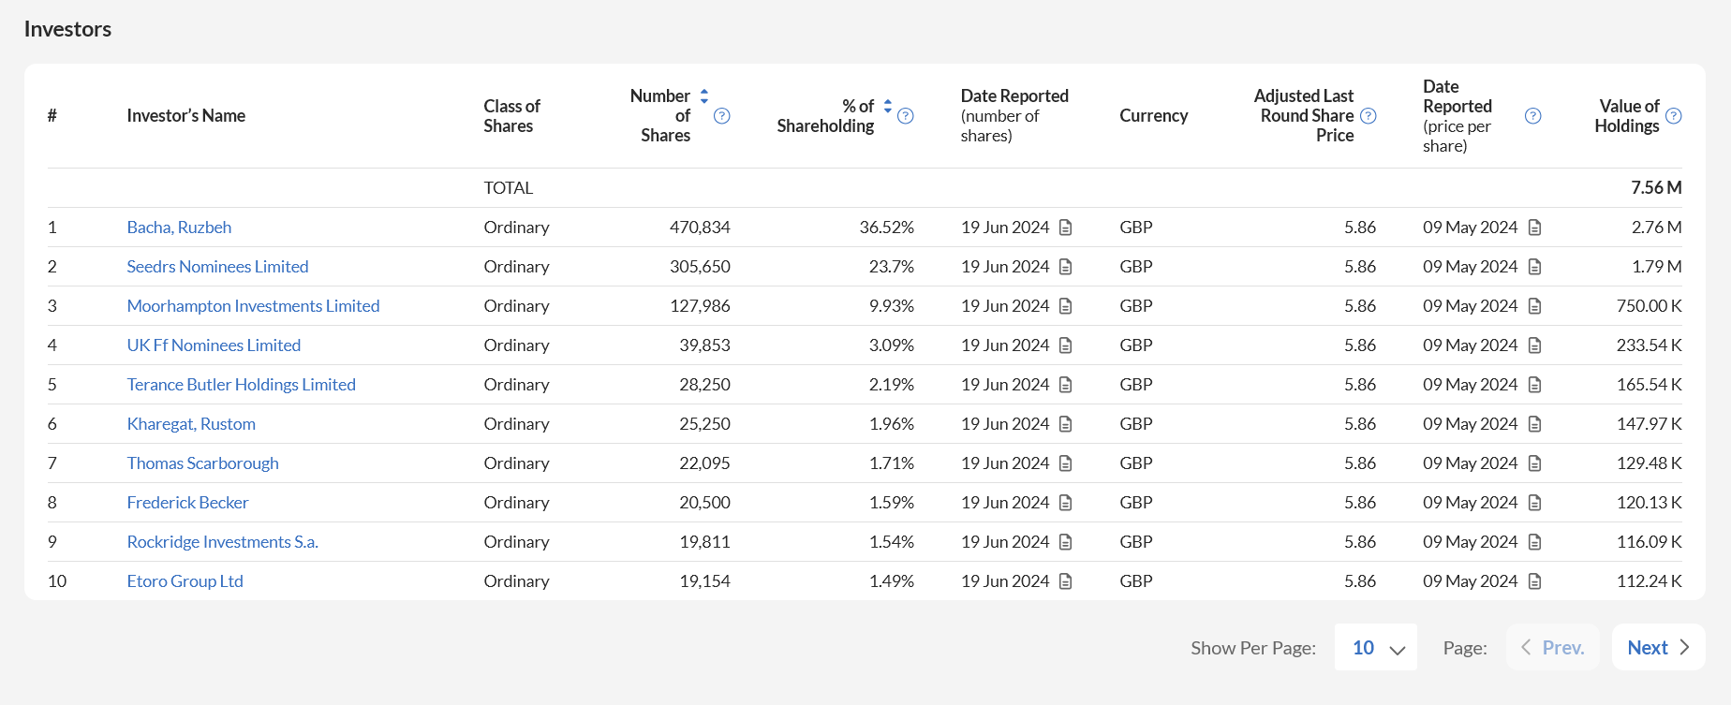Viewport: 1731px width, 705px height.
Task: Click help icon beside Value of Holdings header
Action: [x=1674, y=116]
